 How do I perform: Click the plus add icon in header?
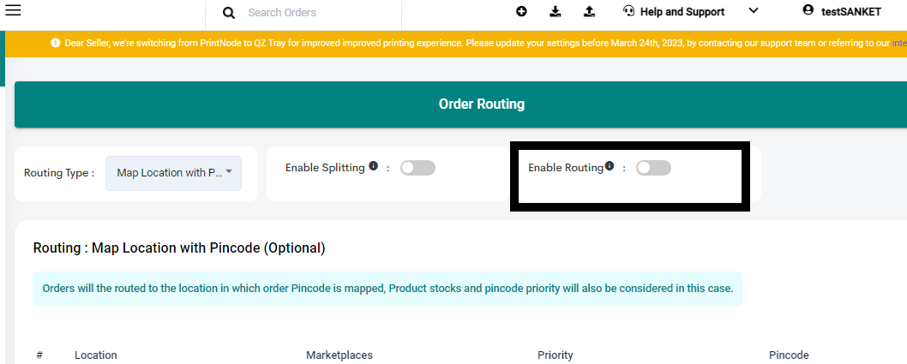tap(522, 11)
